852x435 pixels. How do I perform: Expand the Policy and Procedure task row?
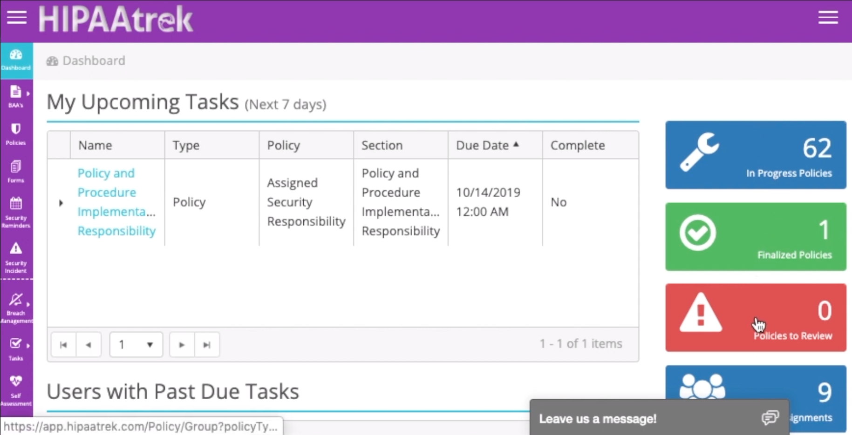pyautogui.click(x=61, y=203)
